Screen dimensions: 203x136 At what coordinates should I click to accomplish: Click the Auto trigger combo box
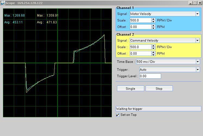[x=170, y=70]
